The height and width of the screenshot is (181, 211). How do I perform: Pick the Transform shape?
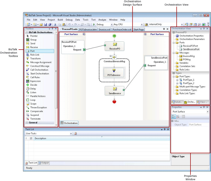(x=40, y=58)
